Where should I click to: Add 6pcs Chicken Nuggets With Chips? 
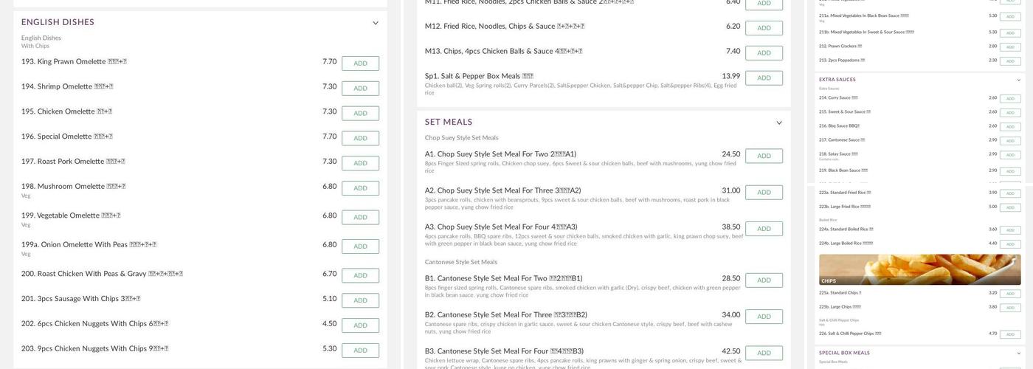pos(360,325)
